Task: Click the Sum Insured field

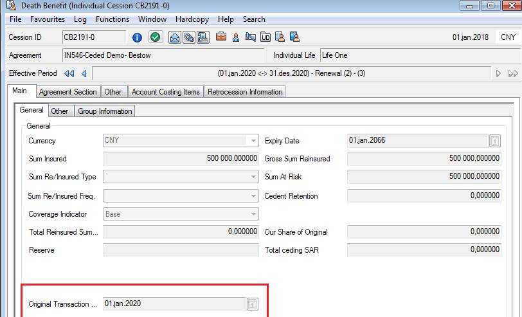Action: point(181,159)
